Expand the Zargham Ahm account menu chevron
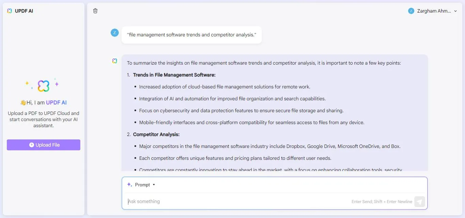 click(455, 11)
